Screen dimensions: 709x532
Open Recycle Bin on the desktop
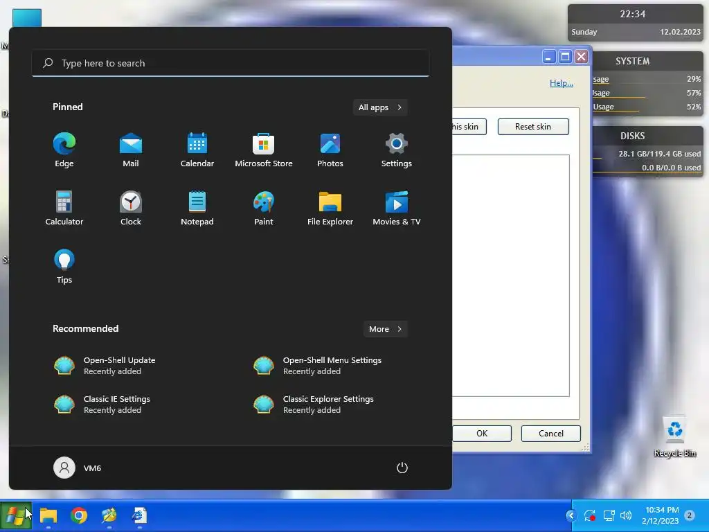click(674, 436)
